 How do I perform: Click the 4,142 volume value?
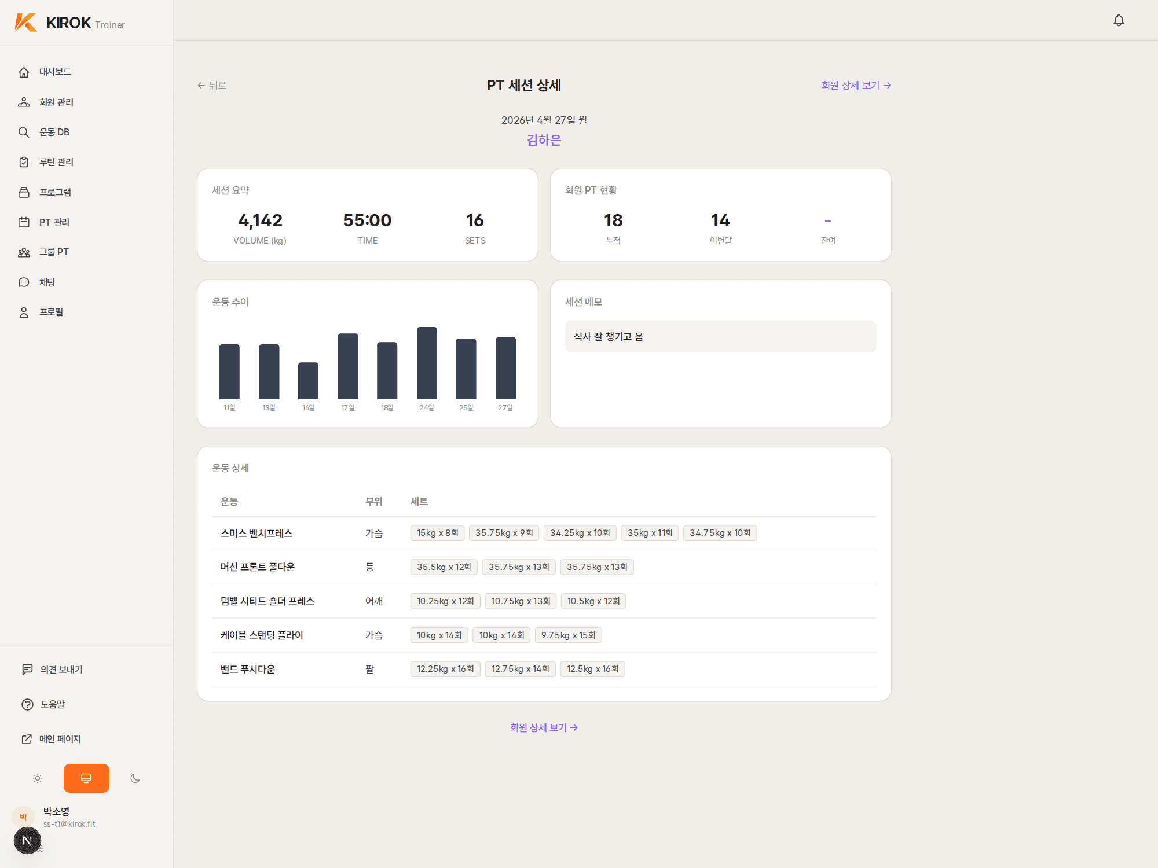(x=260, y=220)
